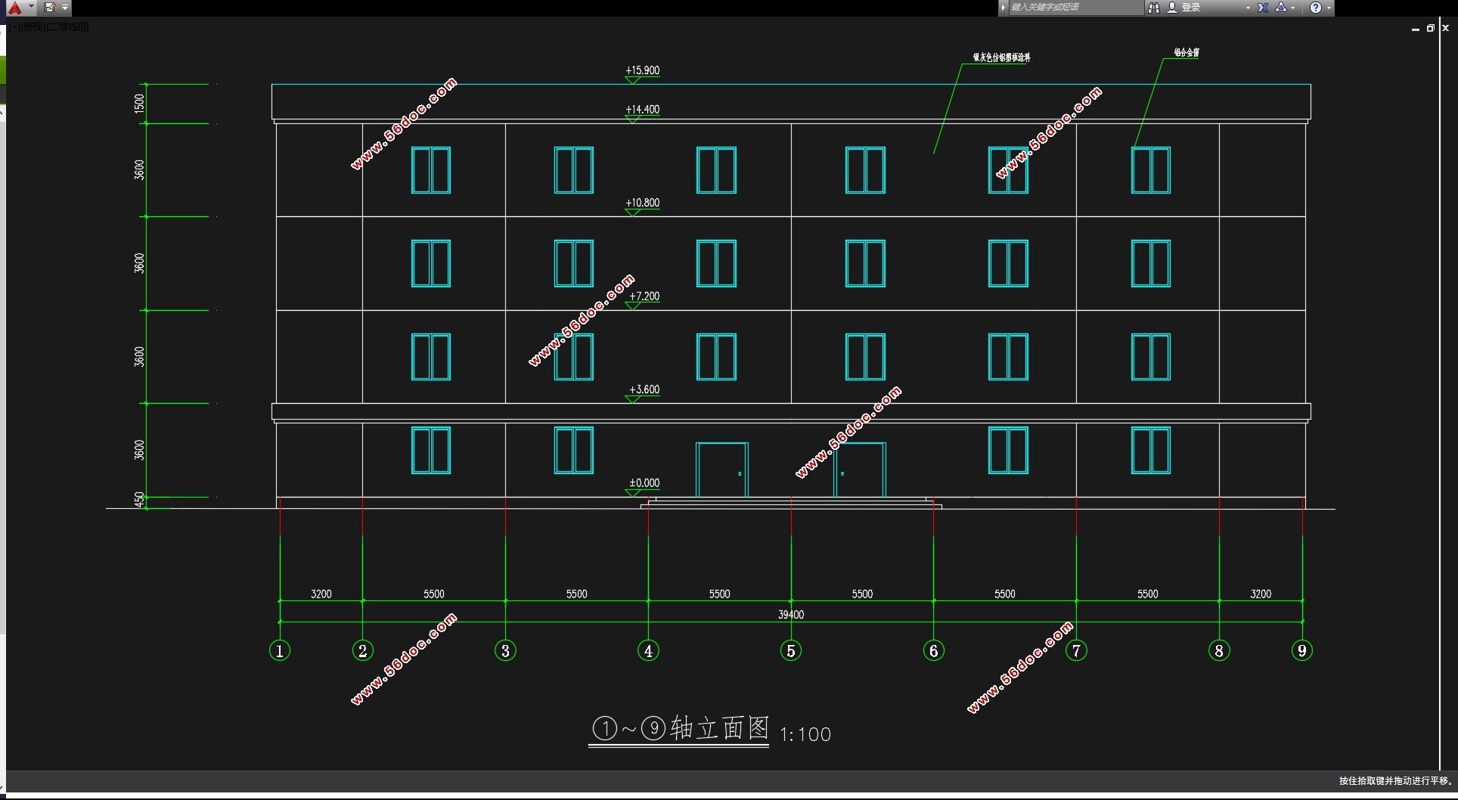Expand the arrow left of search box
Screen dimensions: 1458x800
click(x=1004, y=8)
